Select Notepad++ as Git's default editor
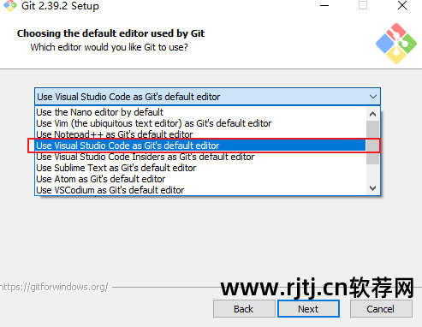 (x=200, y=134)
